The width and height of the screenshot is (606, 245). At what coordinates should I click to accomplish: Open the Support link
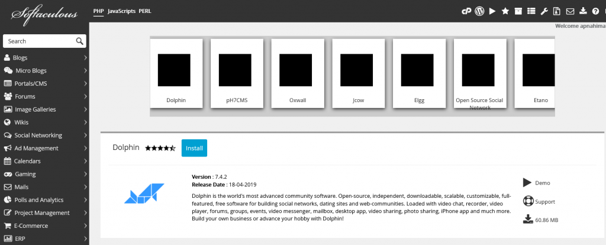pos(545,202)
